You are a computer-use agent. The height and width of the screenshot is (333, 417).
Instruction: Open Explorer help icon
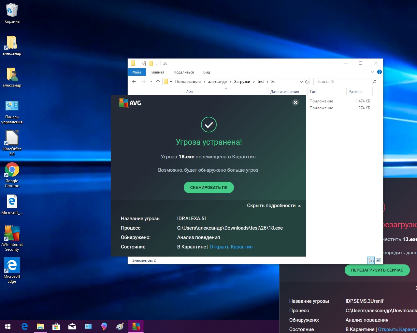click(379, 72)
